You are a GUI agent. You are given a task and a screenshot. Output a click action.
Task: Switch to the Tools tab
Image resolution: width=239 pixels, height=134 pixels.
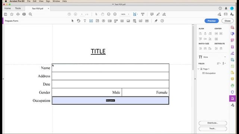tap(18, 8)
